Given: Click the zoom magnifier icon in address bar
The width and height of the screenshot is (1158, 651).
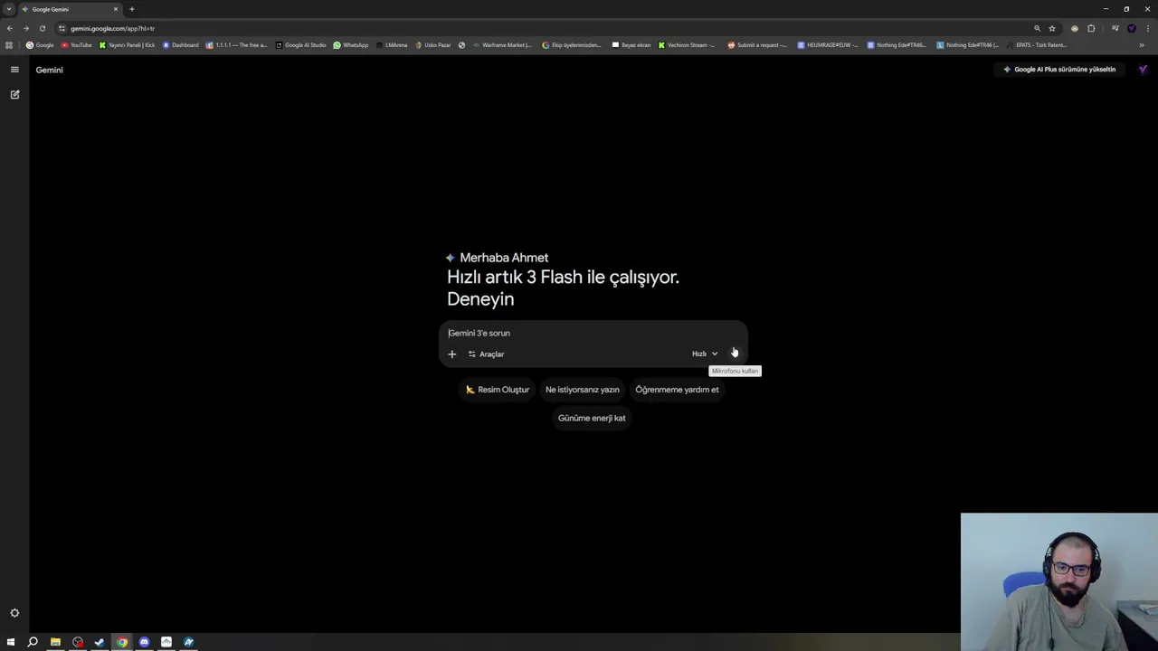Looking at the screenshot, I should 1037,28.
